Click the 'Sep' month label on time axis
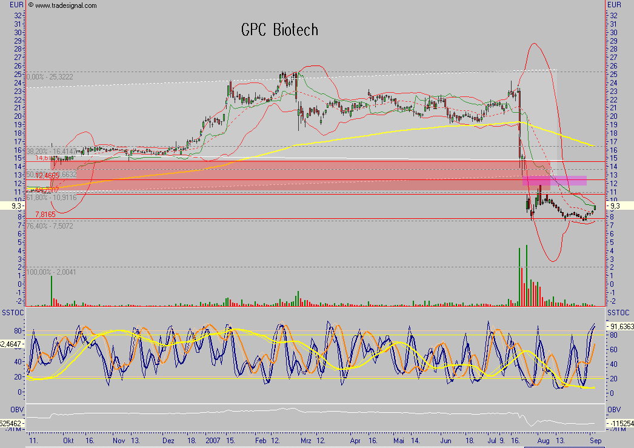Screen dimensions: 634x448 pos(596,440)
